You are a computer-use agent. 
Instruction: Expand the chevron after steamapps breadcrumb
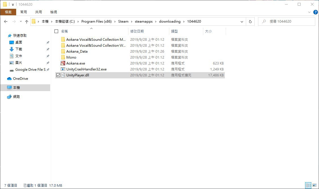[156, 22]
